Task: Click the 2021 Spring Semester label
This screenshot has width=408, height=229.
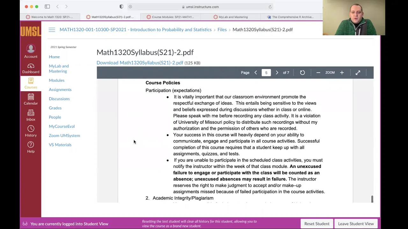Action: pyautogui.click(x=63, y=47)
